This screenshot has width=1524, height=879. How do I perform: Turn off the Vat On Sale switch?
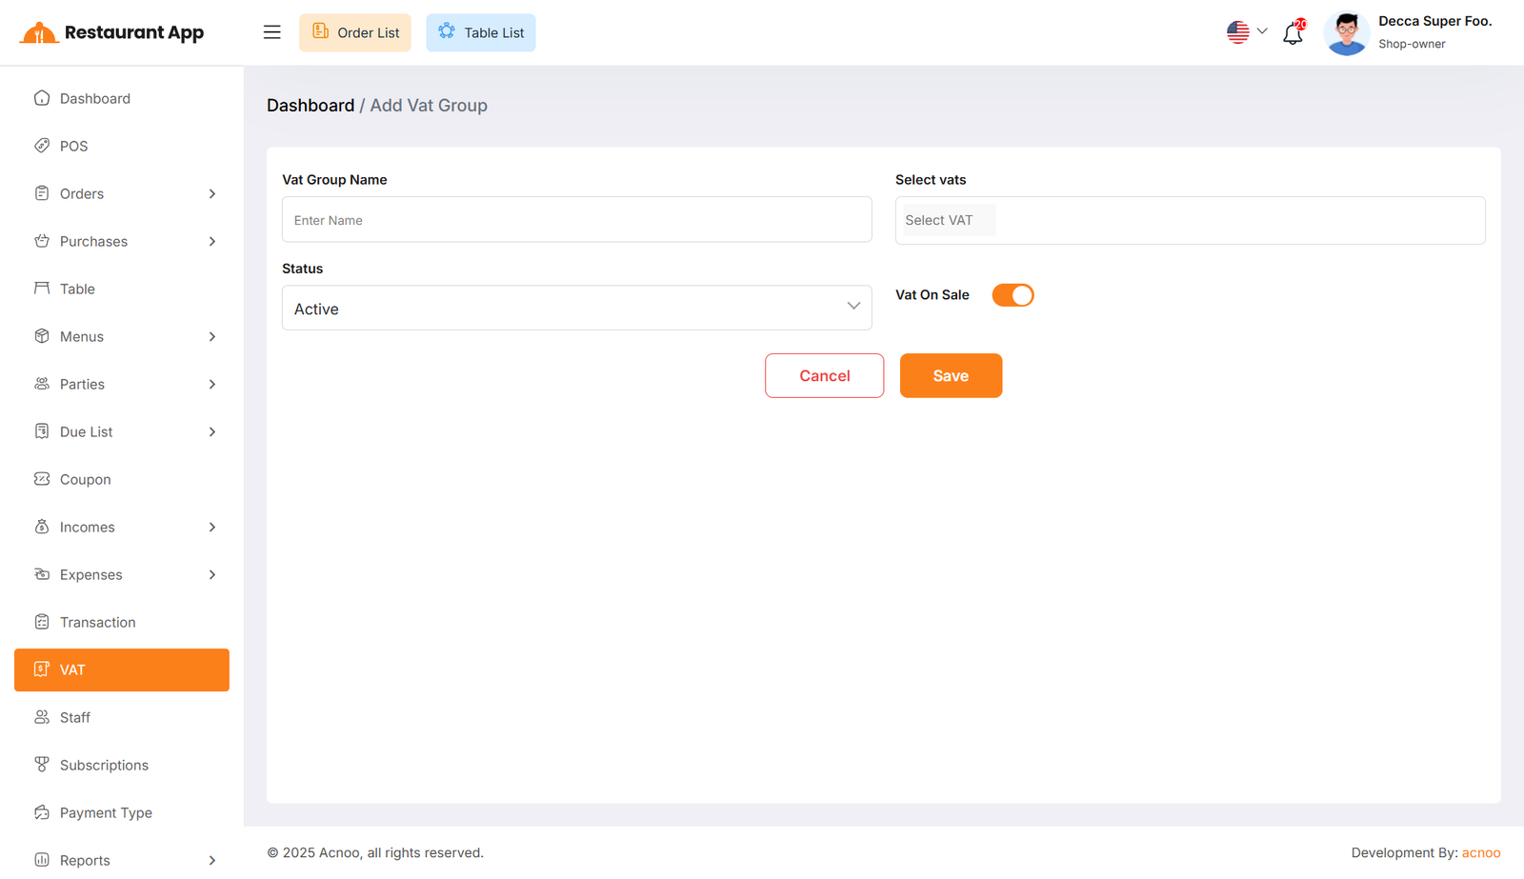pyautogui.click(x=1013, y=295)
